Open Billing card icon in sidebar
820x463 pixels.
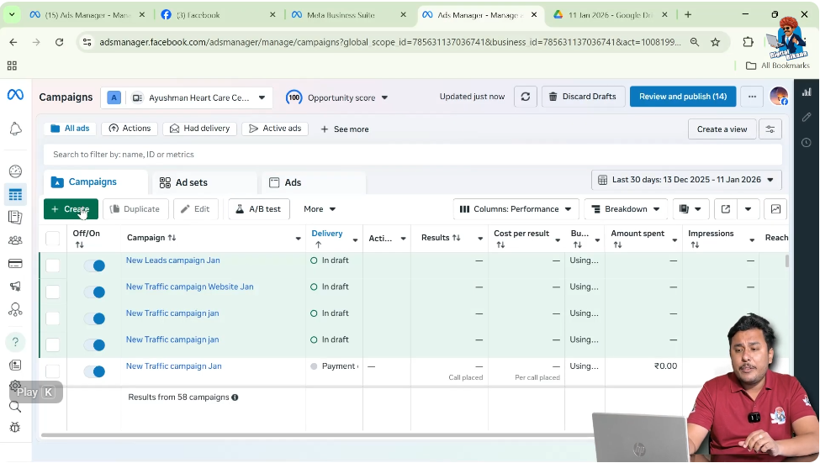point(15,263)
